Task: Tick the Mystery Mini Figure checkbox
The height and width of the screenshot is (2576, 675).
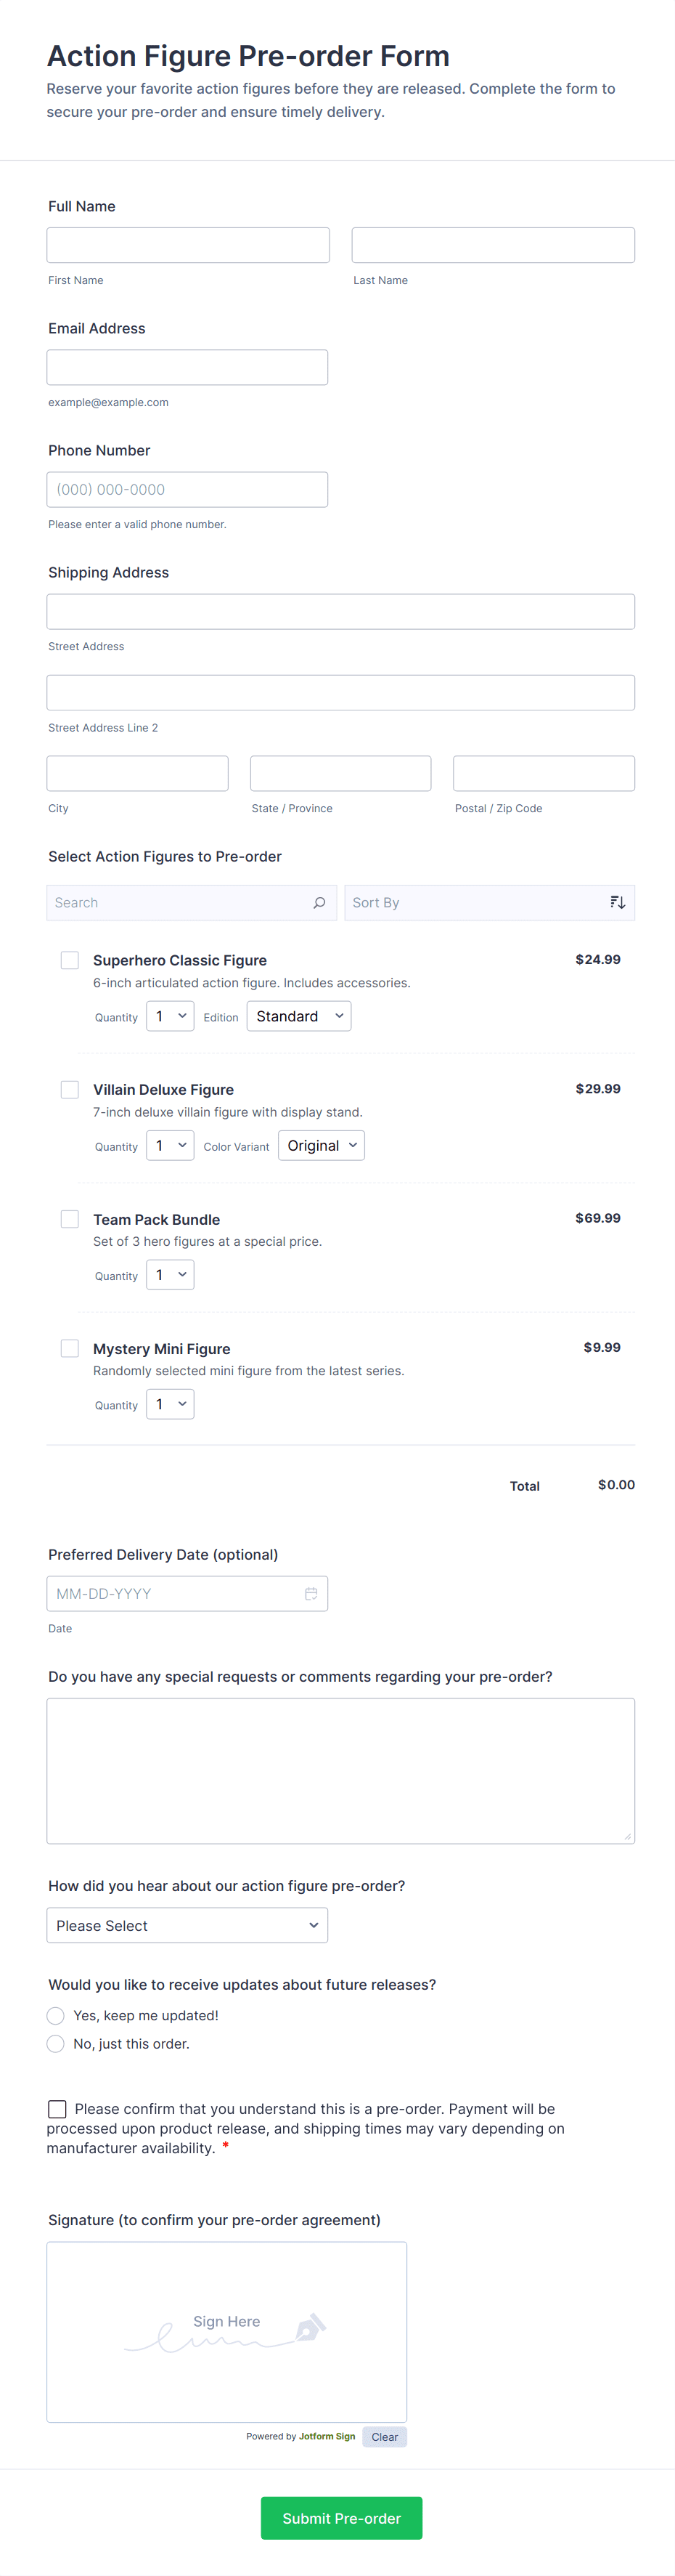Action: 70,1348
